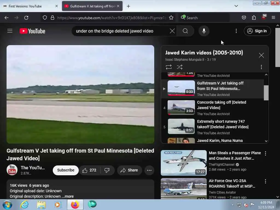Open taskbar clock showing 4:09 PM
The height and width of the screenshot is (210, 280).
click(x=266, y=205)
